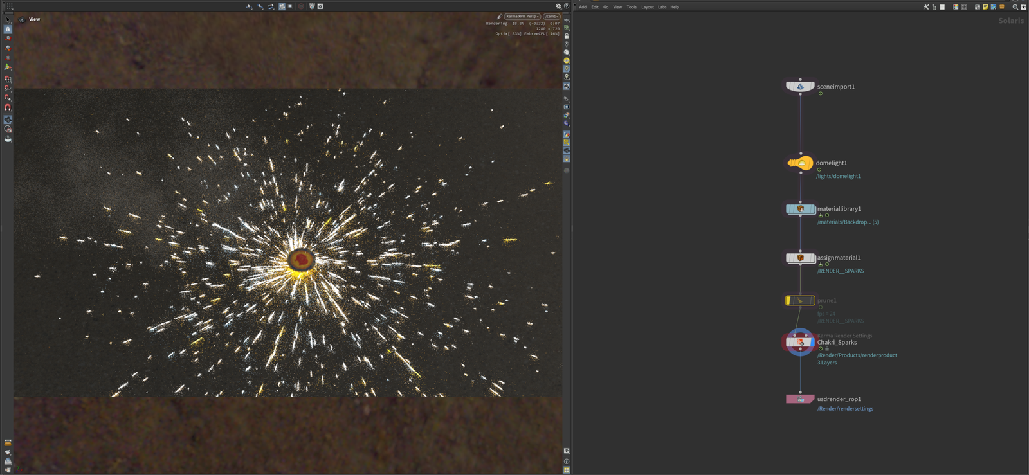Click the usdrender_rop1 node label
Image resolution: width=1029 pixels, height=475 pixels.
pos(839,399)
